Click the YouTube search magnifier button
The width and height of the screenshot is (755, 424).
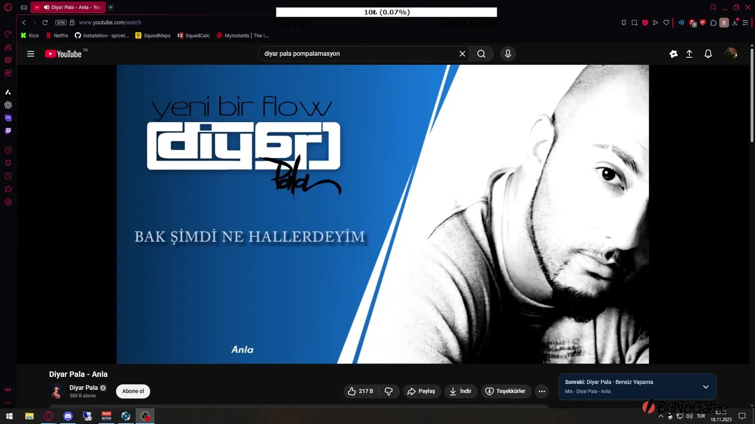[481, 54]
